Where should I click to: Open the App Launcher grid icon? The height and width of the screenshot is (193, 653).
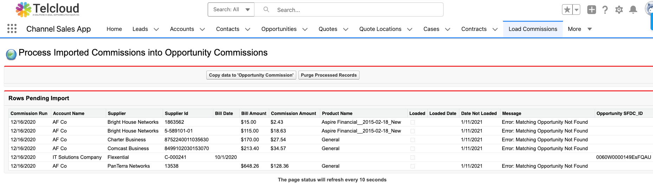click(x=12, y=28)
